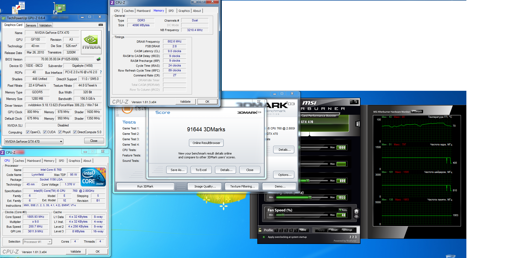Image resolution: width=520 pixels, height=258 pixels.
Task: Select Afterburner profile slot 5
Action: point(296,230)
